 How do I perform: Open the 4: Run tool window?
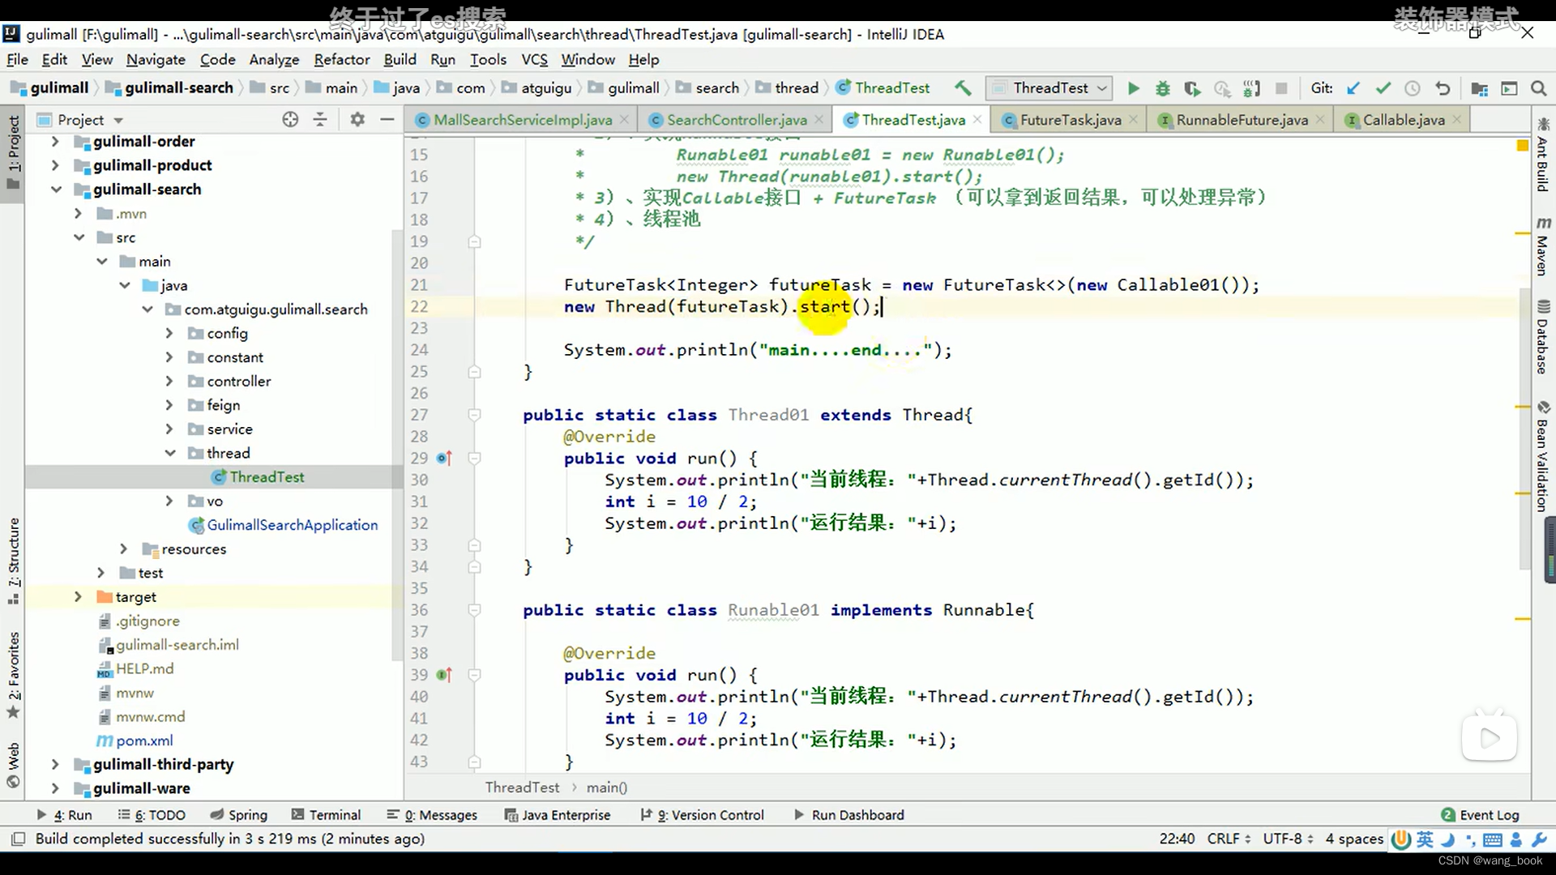click(65, 815)
